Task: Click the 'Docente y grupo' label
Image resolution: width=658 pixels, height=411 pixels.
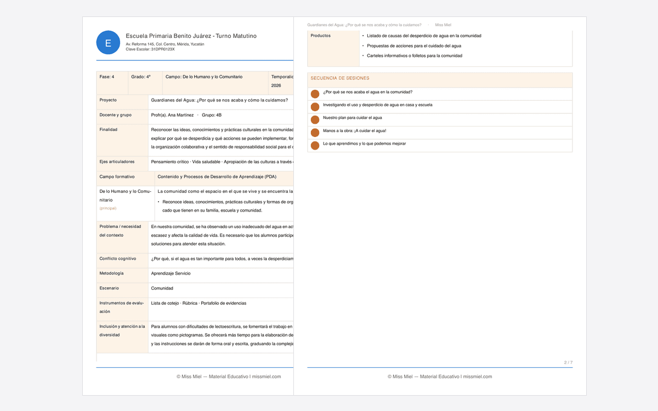Action: pyautogui.click(x=116, y=115)
